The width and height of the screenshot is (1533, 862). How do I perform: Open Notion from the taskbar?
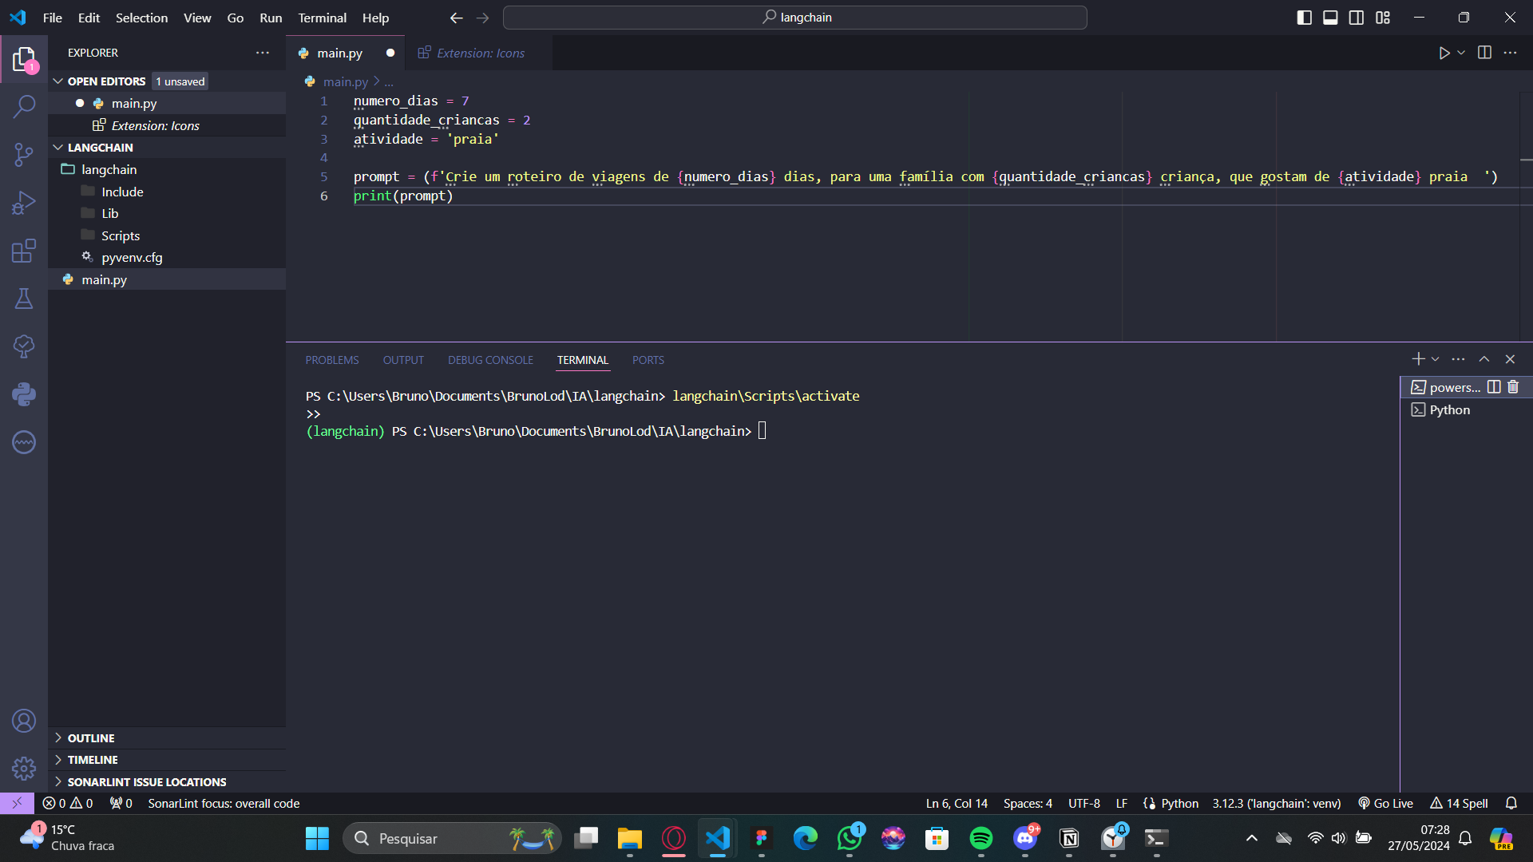click(x=1069, y=838)
